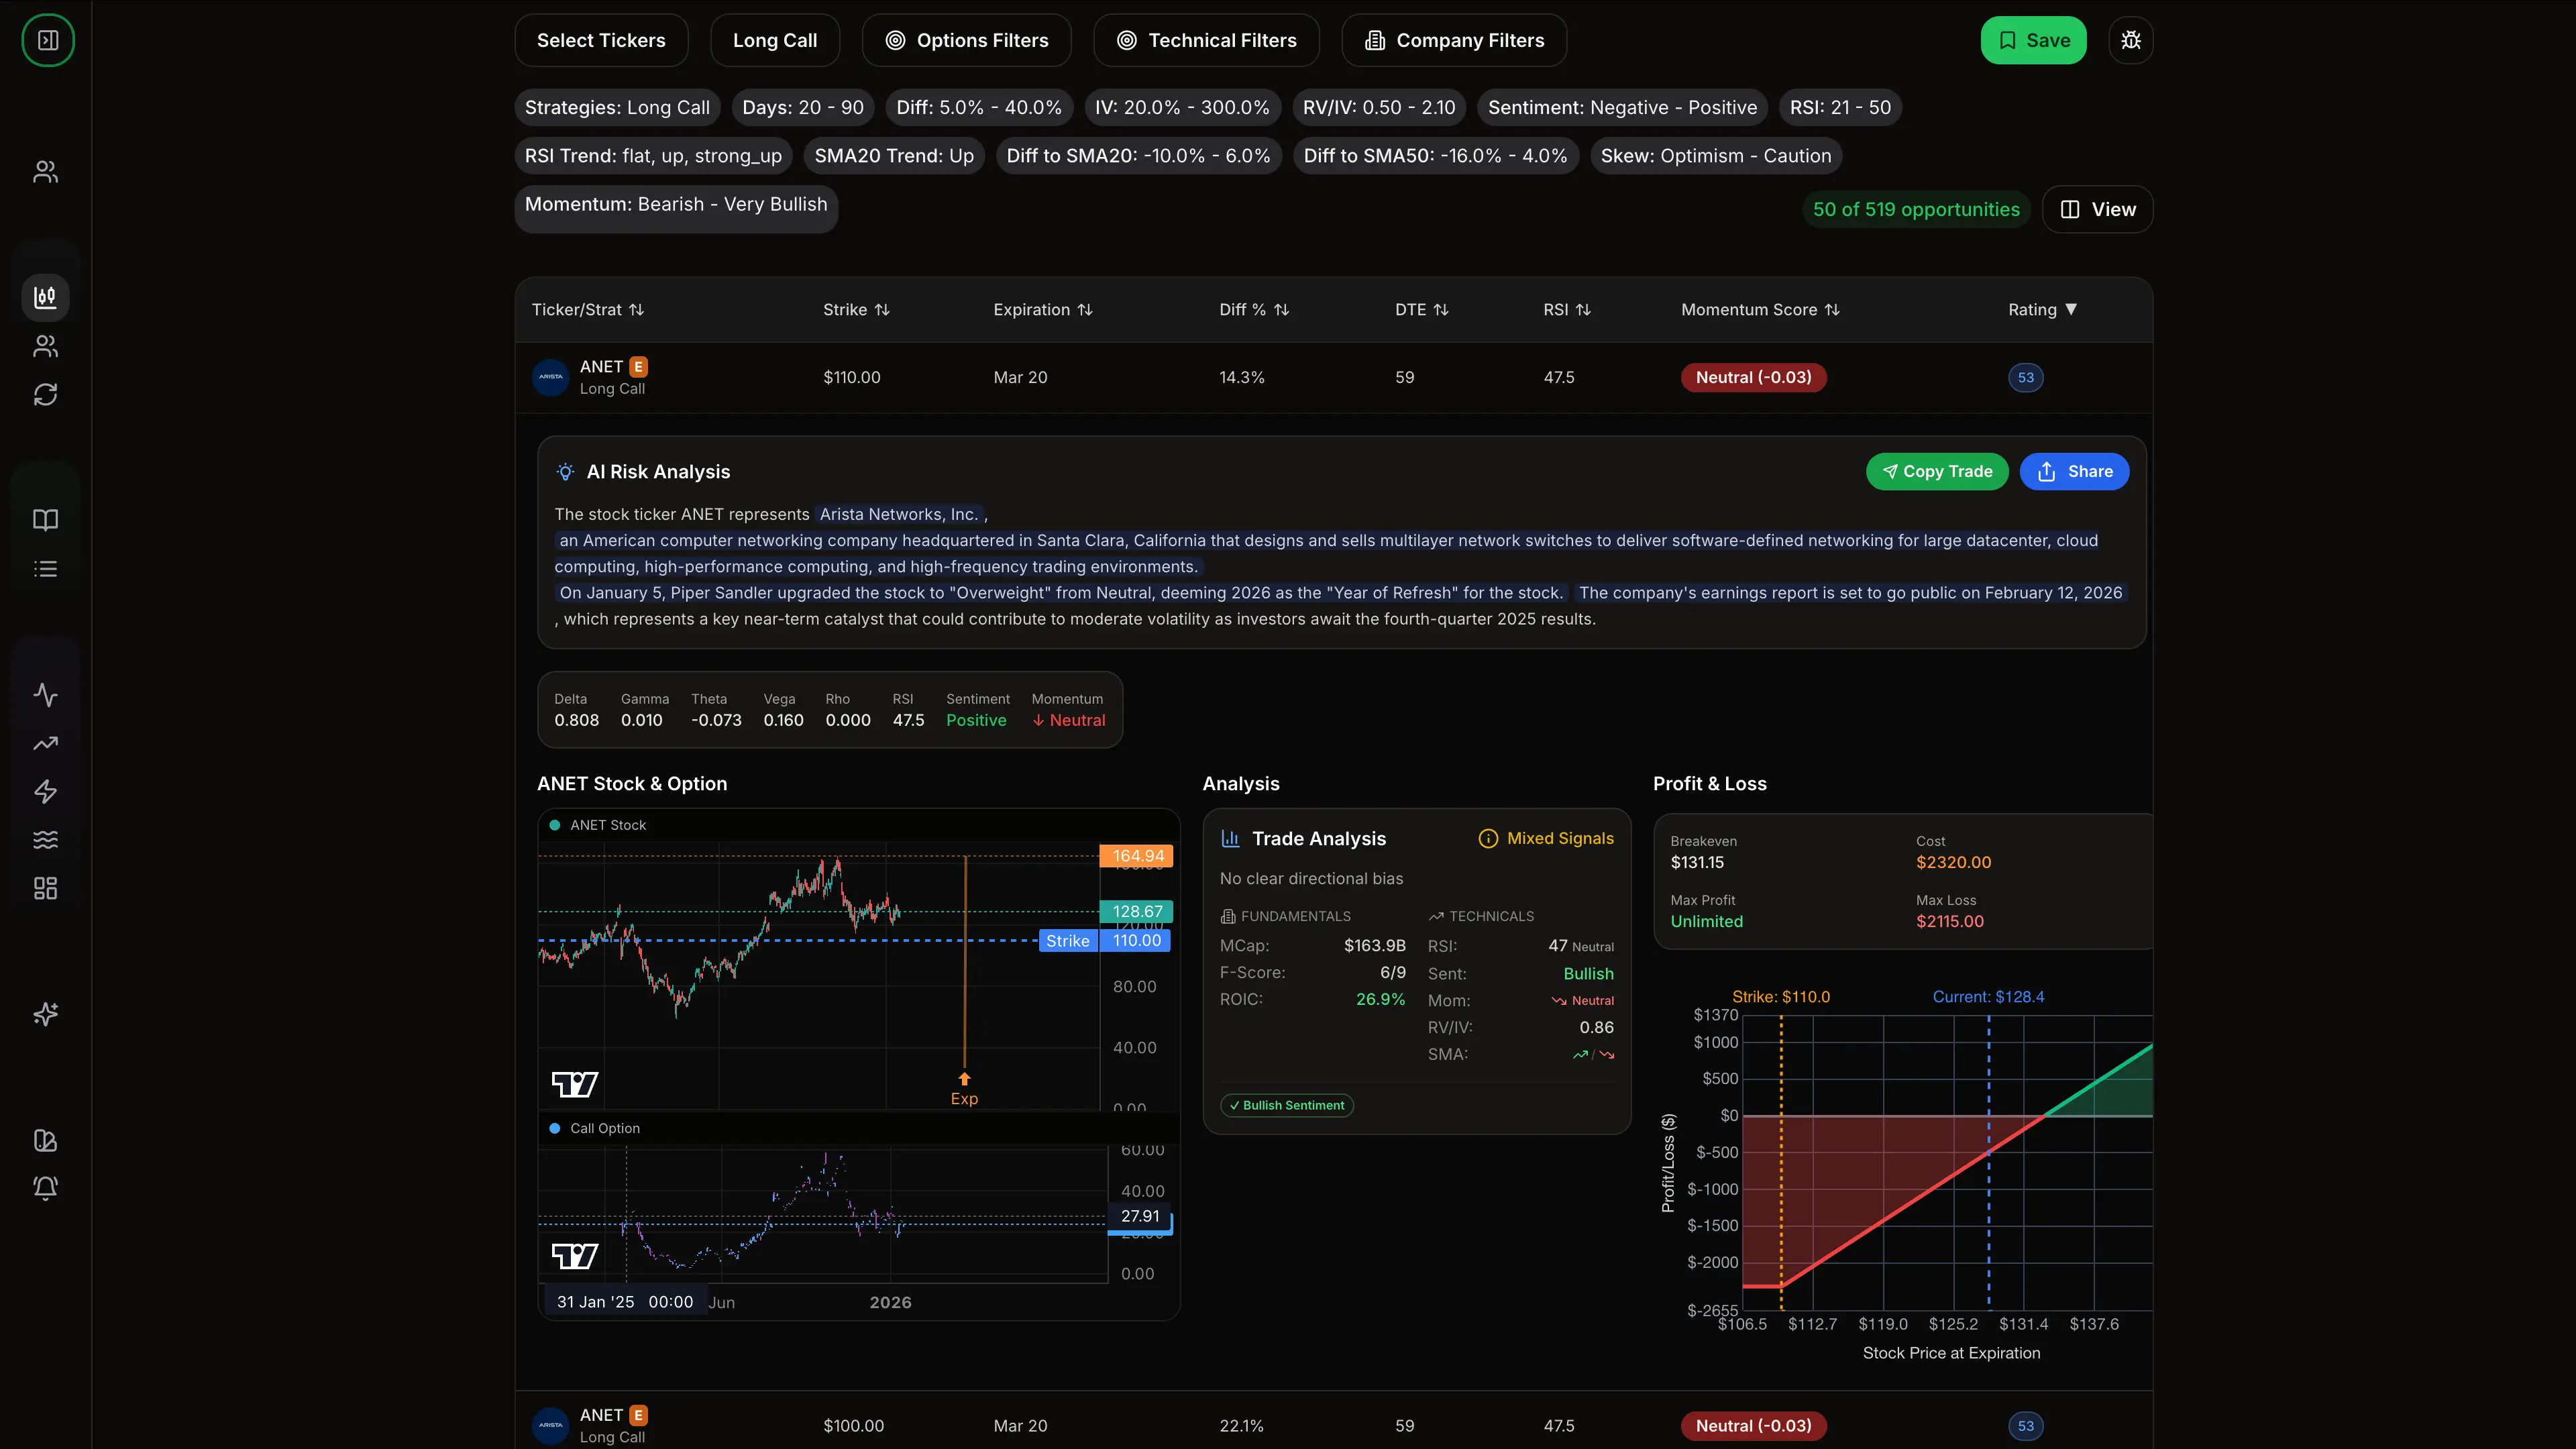This screenshot has height=1449, width=2576.
Task: Open the alerts bell icon in the sidebar
Action: [x=46, y=1188]
